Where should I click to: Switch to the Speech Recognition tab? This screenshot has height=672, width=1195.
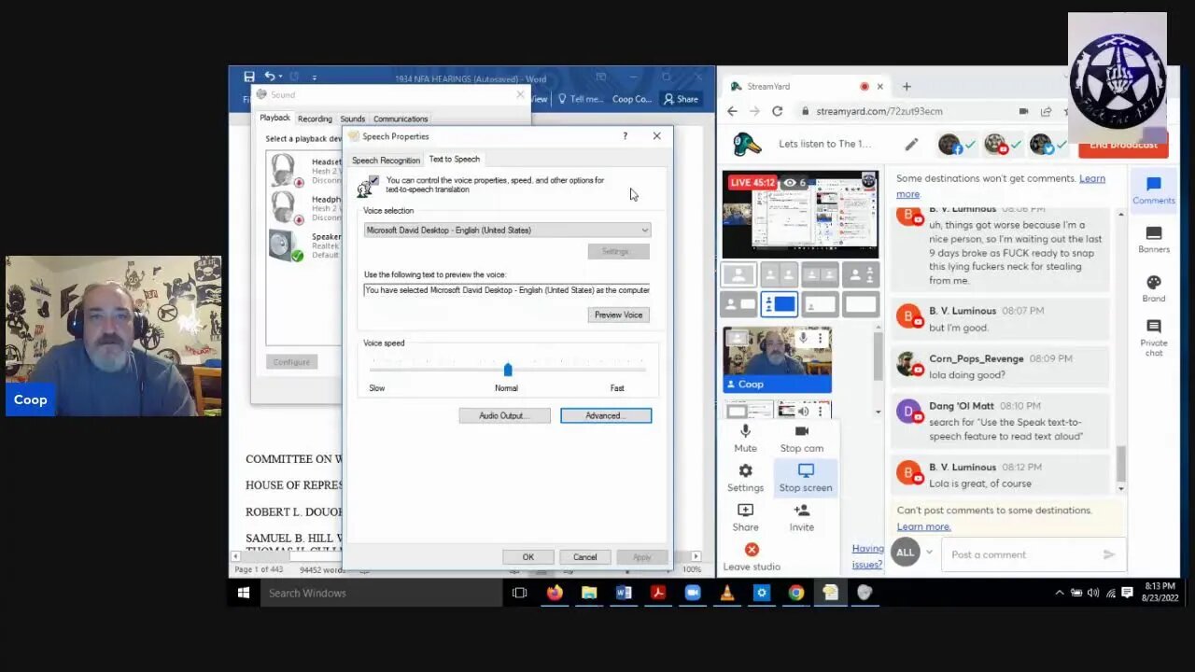(386, 161)
